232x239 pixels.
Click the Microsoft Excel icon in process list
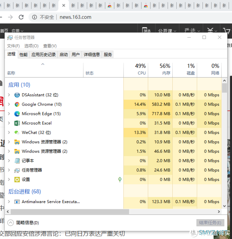(x=17, y=123)
